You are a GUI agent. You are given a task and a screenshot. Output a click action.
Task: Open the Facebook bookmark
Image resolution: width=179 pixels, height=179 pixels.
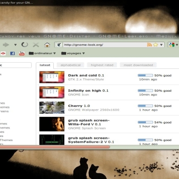pyautogui.click(x=13, y=53)
